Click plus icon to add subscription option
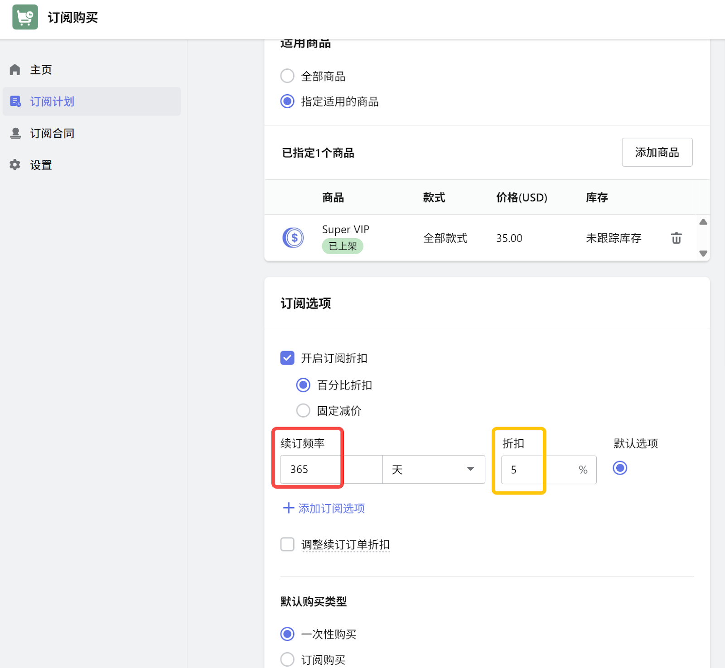Viewport: 725px width, 668px height. [288, 508]
